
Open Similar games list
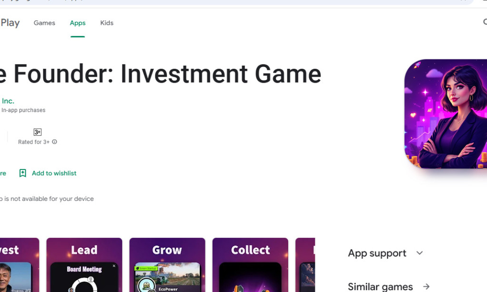380,286
